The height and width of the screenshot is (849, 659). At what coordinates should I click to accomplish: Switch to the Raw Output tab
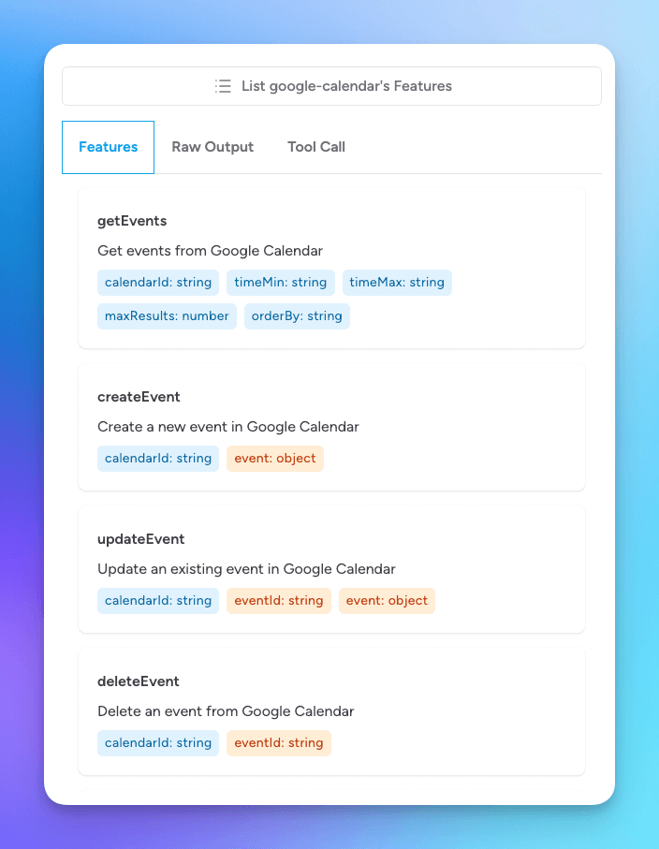[x=212, y=147]
